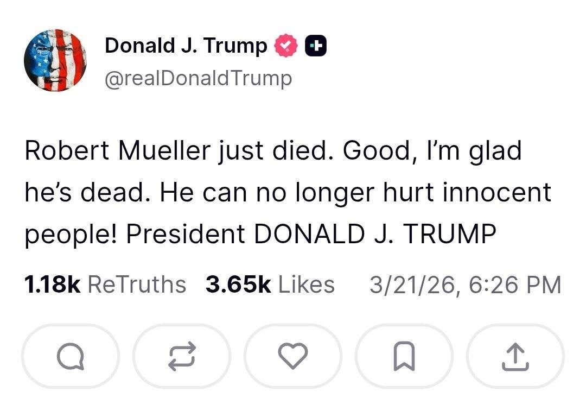Open the profile picture of Donald J. Trump

click(56, 61)
